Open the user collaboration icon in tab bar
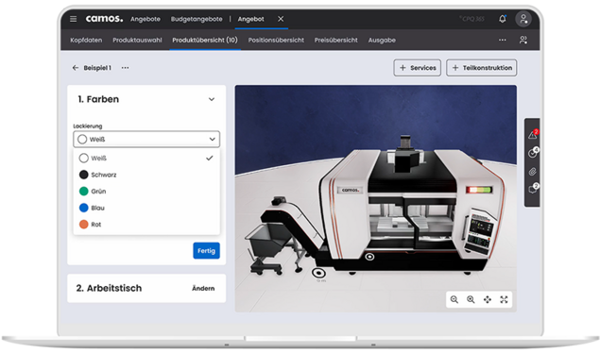 (523, 40)
